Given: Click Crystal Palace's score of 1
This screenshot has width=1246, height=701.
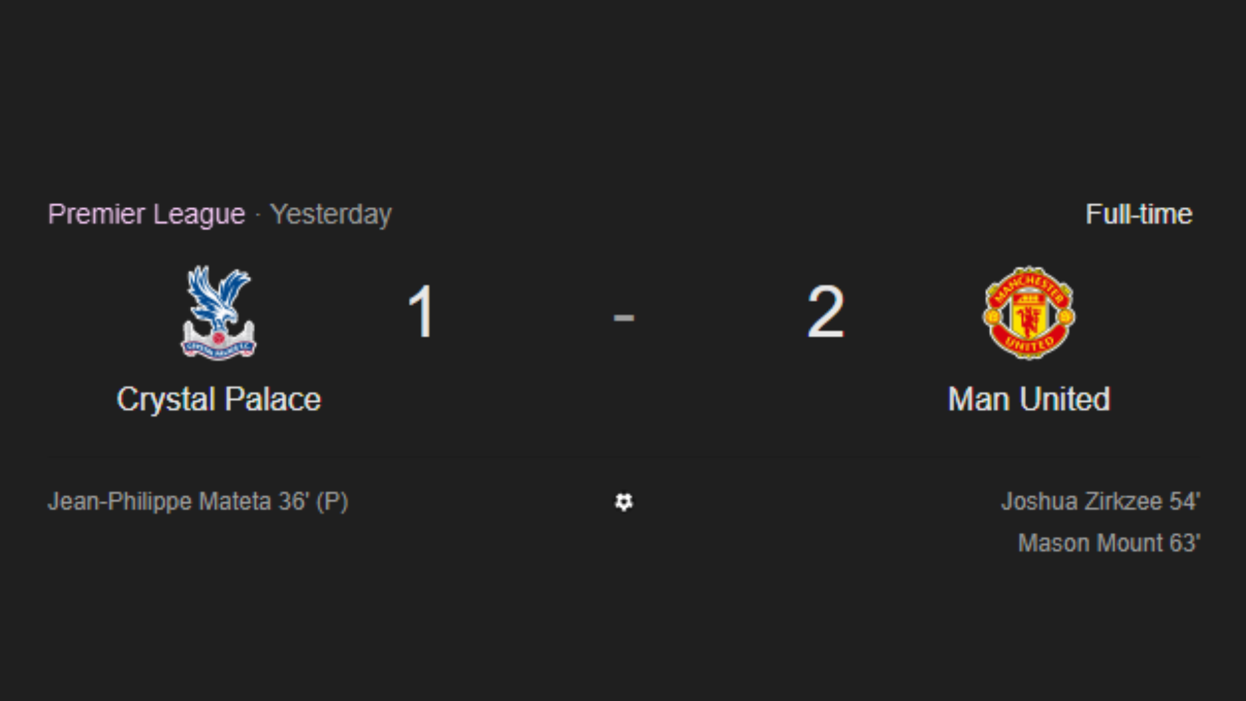Looking at the screenshot, I should (421, 312).
